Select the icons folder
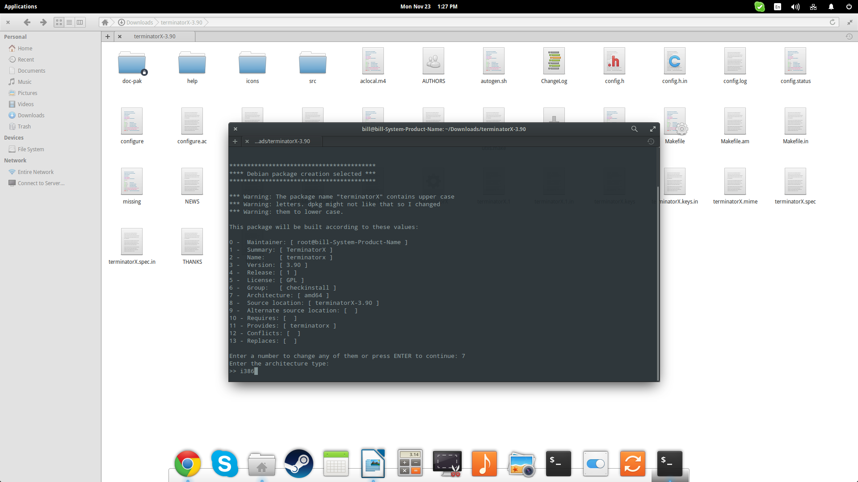858x482 pixels. click(252, 66)
